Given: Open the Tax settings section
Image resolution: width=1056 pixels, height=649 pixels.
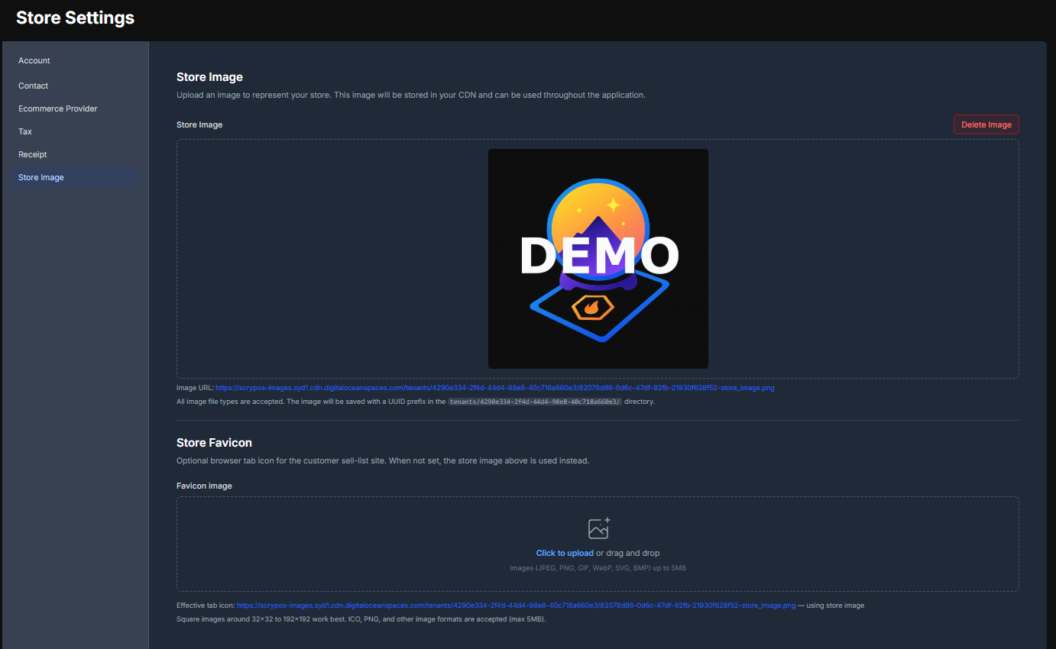Looking at the screenshot, I should 25,131.
